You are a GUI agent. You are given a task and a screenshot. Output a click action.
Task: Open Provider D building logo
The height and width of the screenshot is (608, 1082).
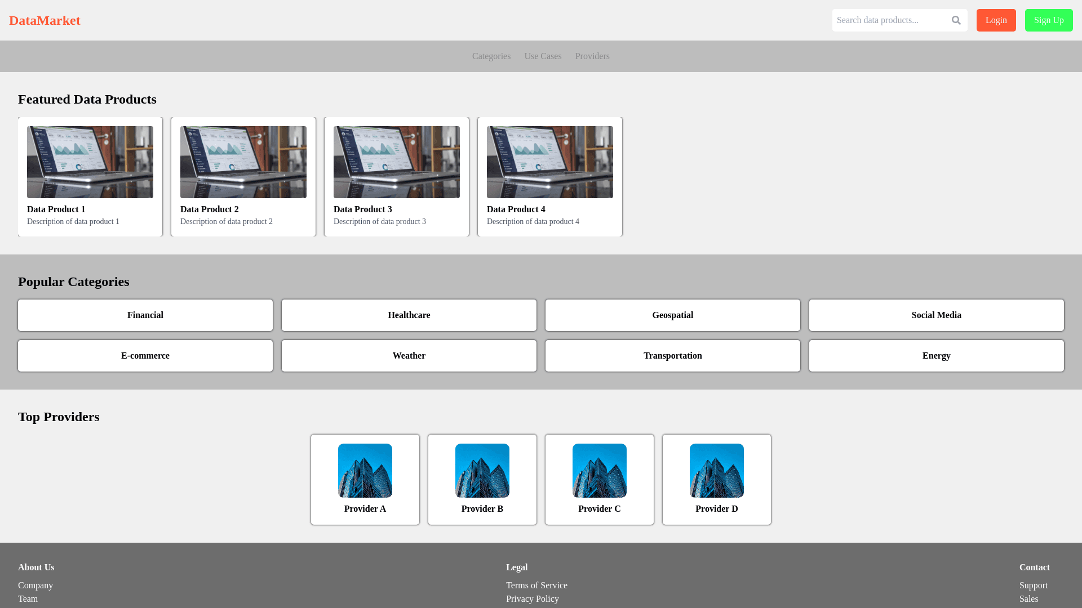click(x=717, y=471)
